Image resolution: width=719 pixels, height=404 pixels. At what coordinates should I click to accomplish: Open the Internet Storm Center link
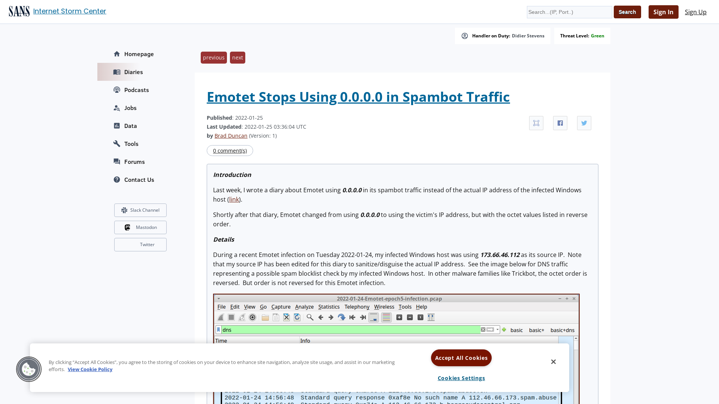(x=70, y=11)
